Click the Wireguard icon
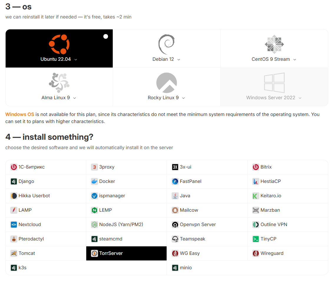The height and width of the screenshot is (281, 335). pyautogui.click(x=256, y=253)
